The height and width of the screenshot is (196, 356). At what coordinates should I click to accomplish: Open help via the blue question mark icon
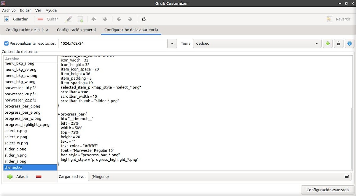click(349, 43)
